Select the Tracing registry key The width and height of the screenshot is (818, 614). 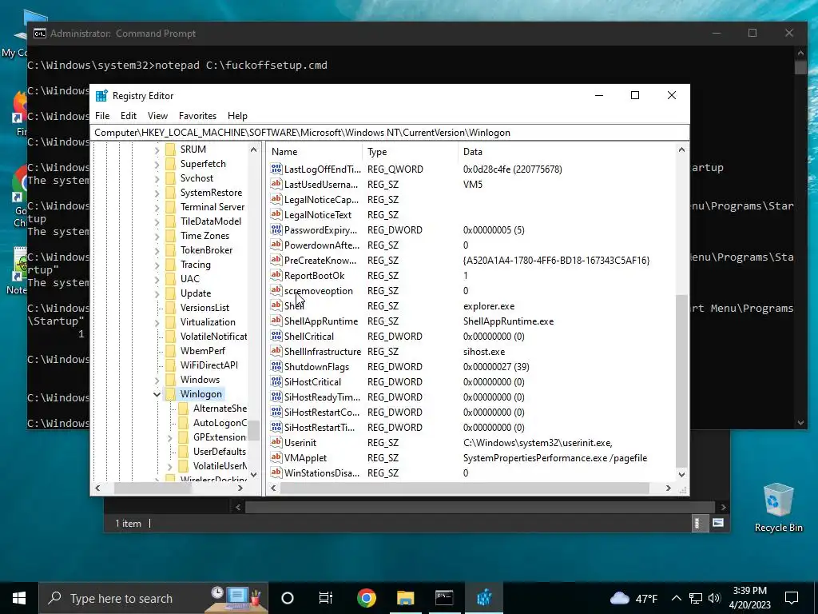click(x=196, y=265)
